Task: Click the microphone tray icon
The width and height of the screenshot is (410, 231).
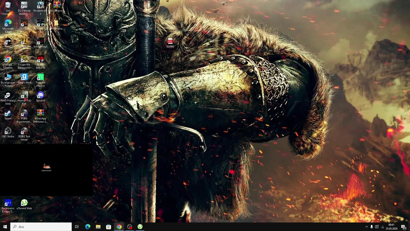Action: tap(372, 227)
